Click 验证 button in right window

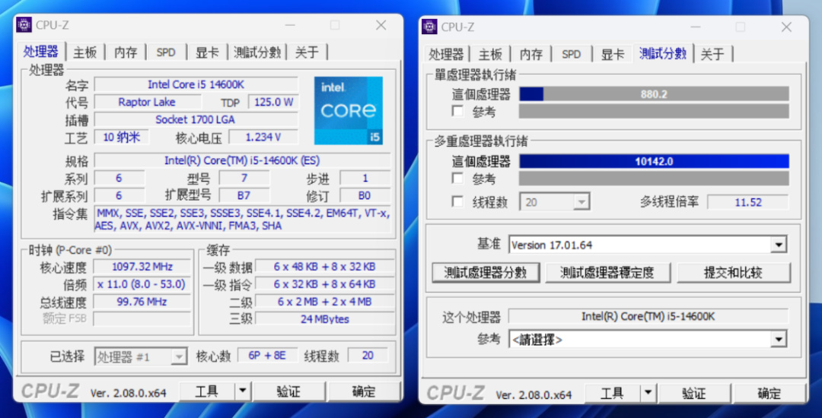click(x=694, y=393)
